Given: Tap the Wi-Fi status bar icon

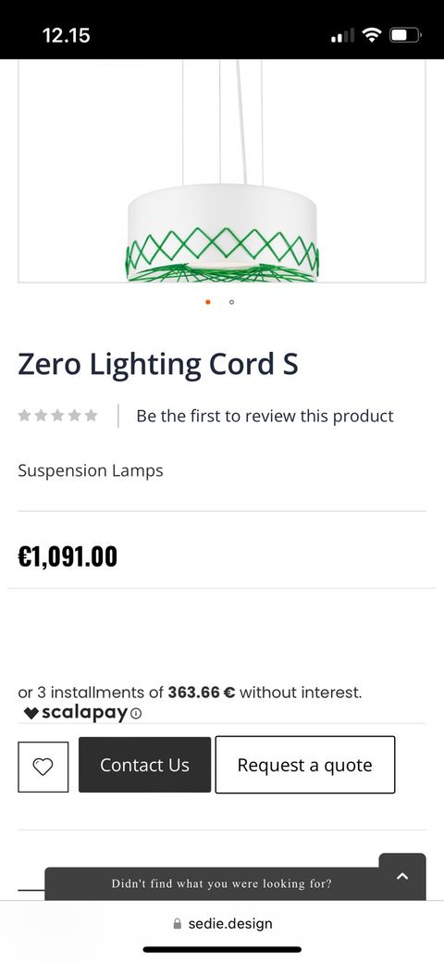Looking at the screenshot, I should tap(372, 35).
